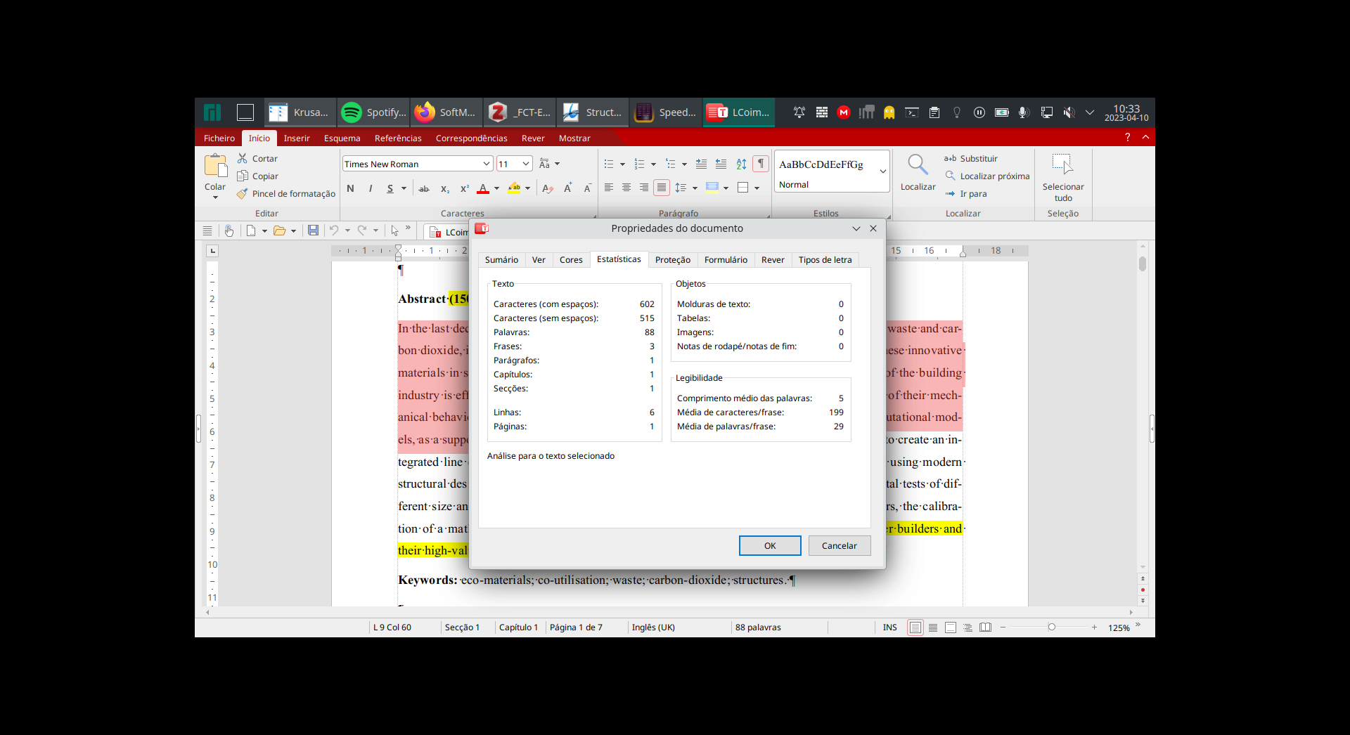Toggle INS insert mode in status bar

(889, 627)
